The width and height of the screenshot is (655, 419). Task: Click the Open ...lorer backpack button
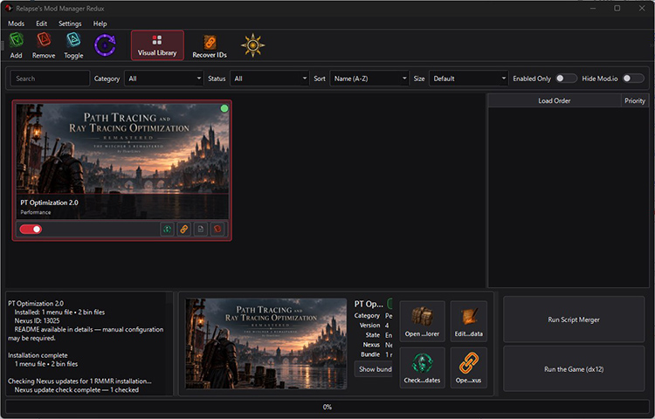click(422, 321)
